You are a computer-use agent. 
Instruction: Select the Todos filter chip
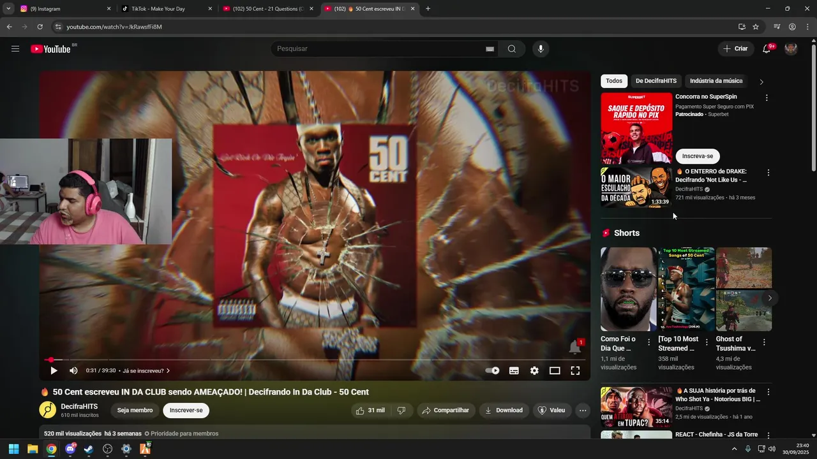[x=614, y=81]
